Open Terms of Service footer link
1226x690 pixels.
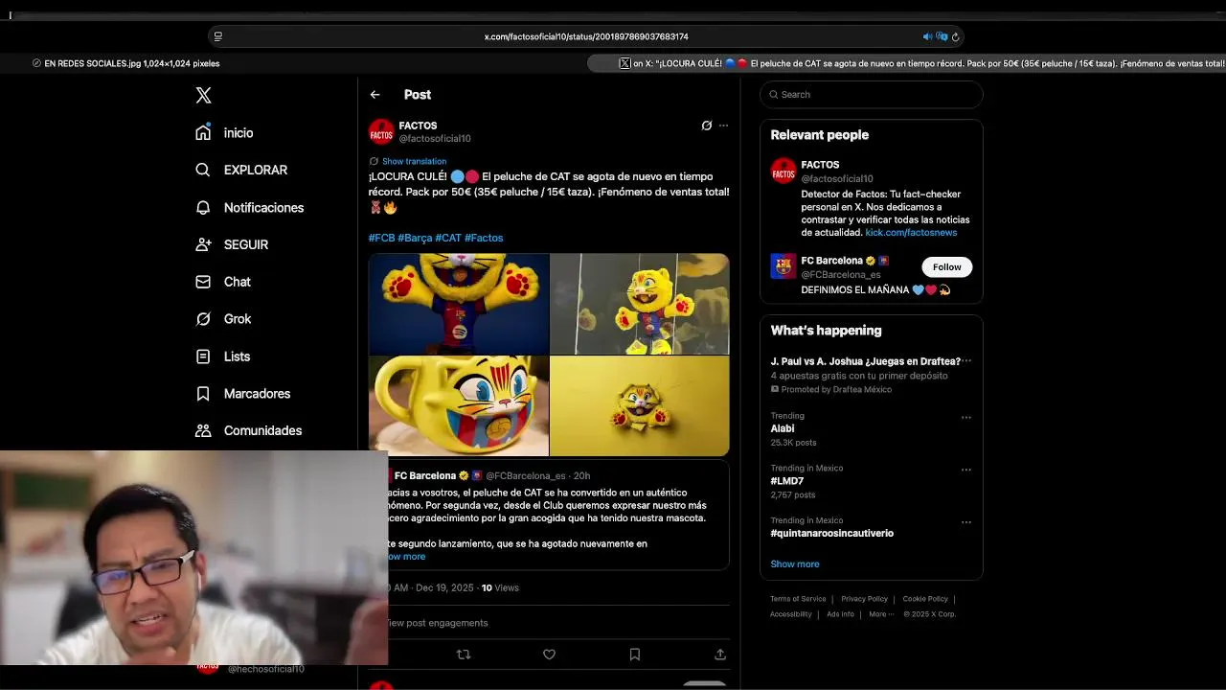tap(798, 599)
